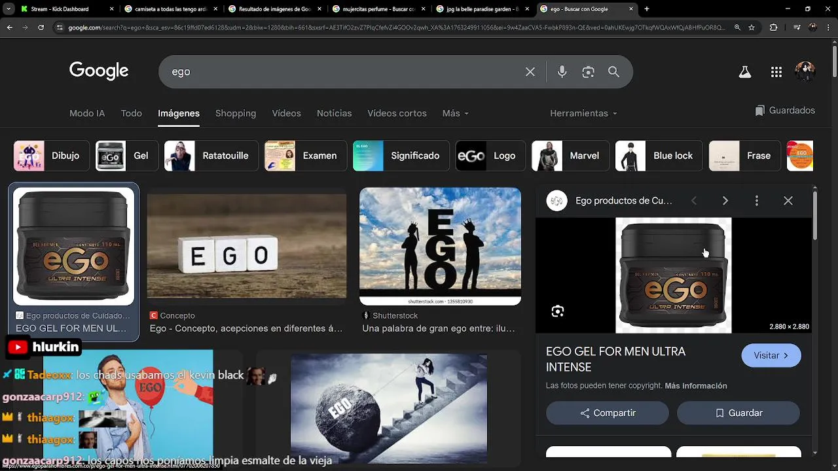Go back in browser history
Screen dimensions: 838x471
click(x=9, y=27)
